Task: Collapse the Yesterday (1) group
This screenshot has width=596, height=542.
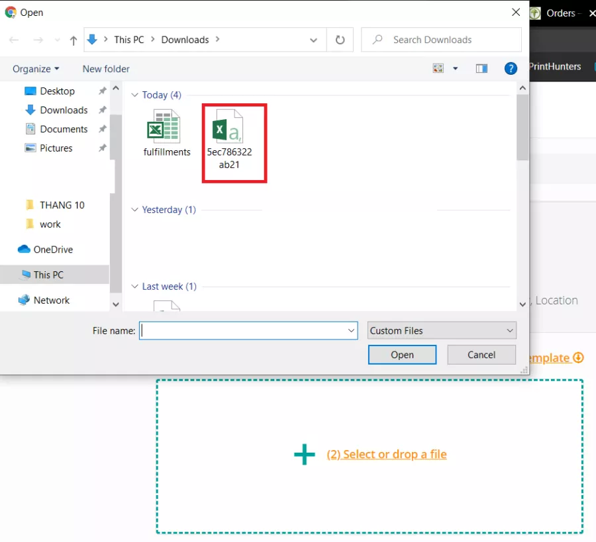Action: click(134, 210)
